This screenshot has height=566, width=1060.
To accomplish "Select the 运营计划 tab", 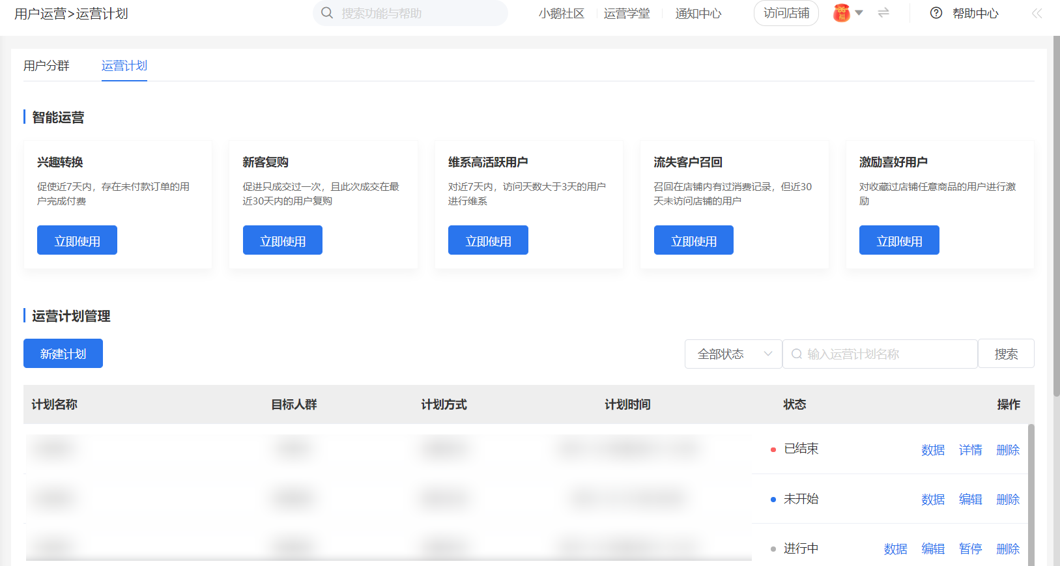I will [x=124, y=66].
